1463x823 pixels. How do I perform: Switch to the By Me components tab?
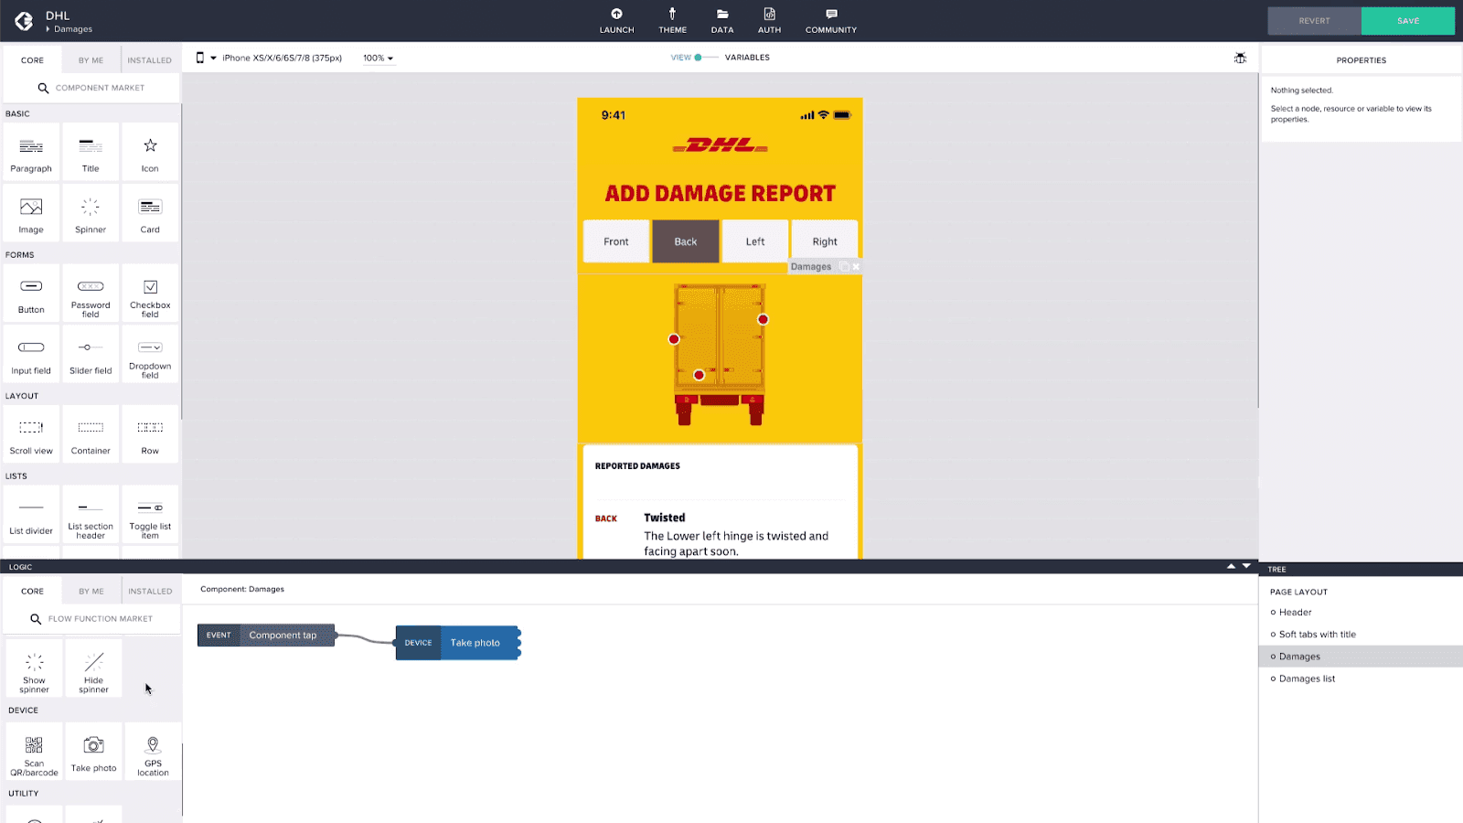pos(91,60)
